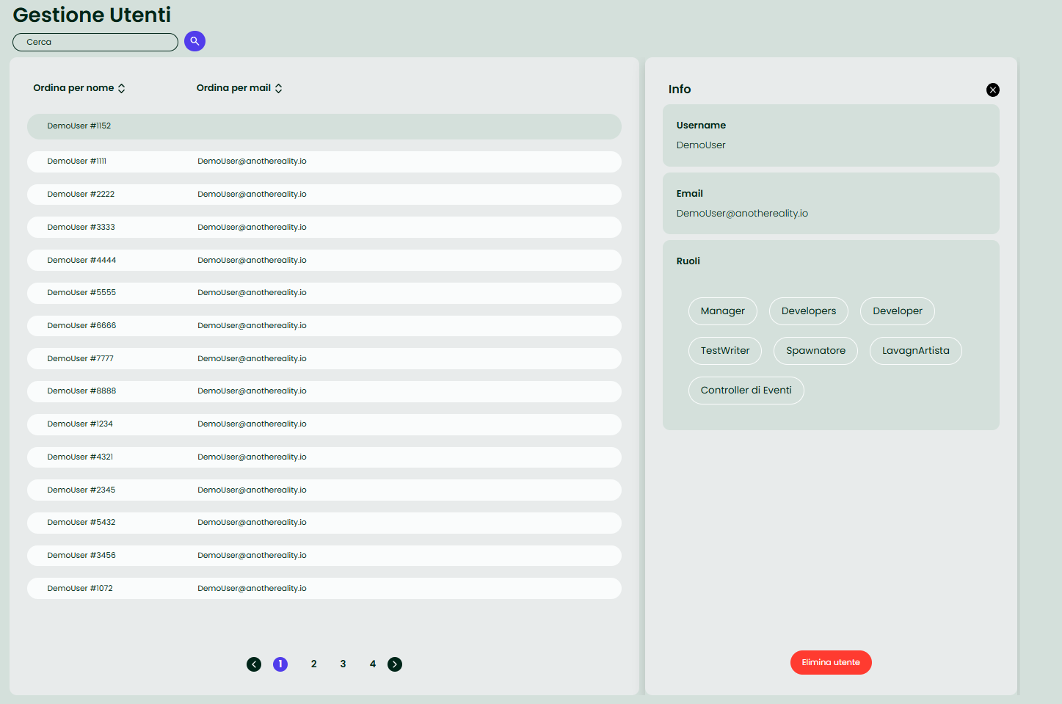Go to next page arrow
This screenshot has height=704, width=1062.
395,664
